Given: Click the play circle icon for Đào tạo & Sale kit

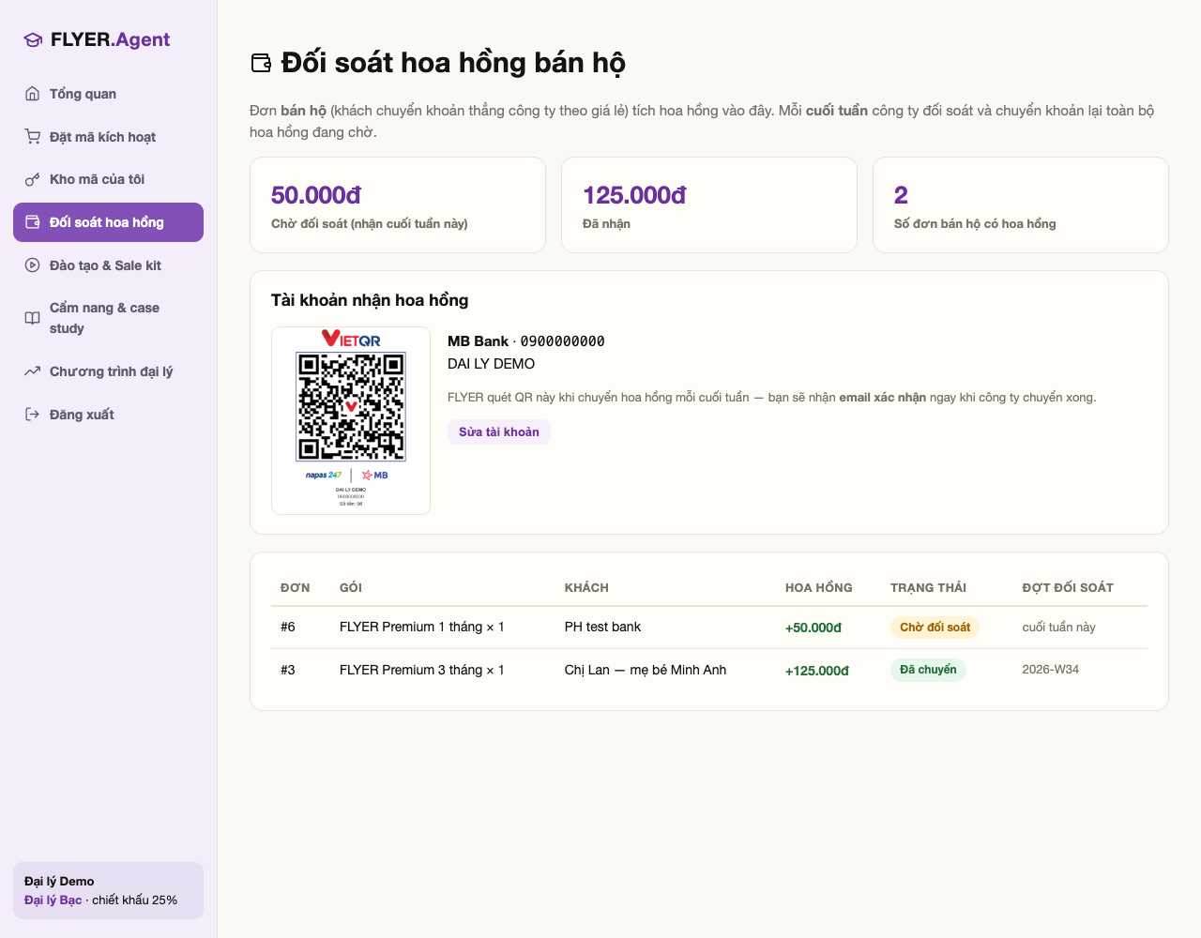Looking at the screenshot, I should click(32, 265).
